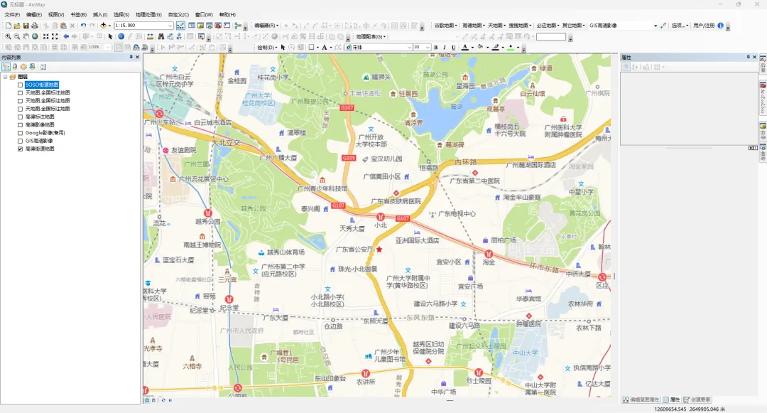Select the Zoom Out tool
This screenshot has height=413, width=767.
[x=17, y=36]
